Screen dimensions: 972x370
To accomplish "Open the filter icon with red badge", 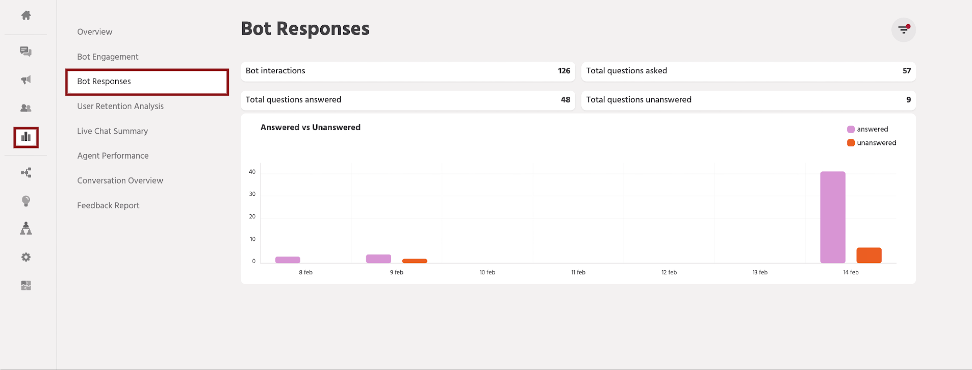I will (x=903, y=29).
